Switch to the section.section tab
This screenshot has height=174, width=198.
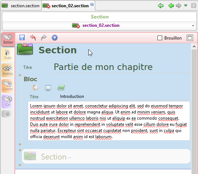[21, 6]
